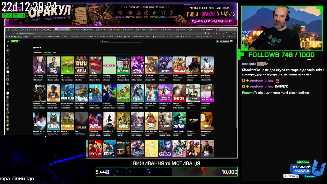Switch to the Livestreams tab
The image size is (327, 184).
coord(38,52)
